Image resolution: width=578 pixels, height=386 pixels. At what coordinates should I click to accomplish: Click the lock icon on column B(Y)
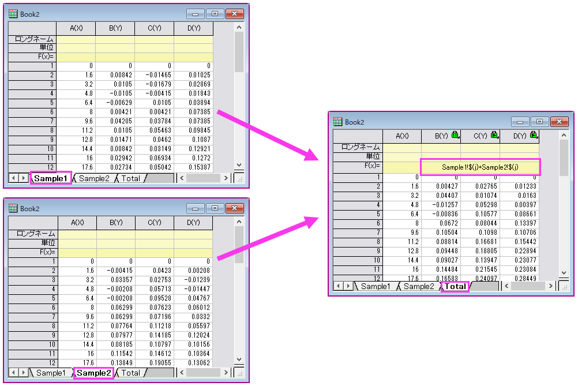coord(455,136)
